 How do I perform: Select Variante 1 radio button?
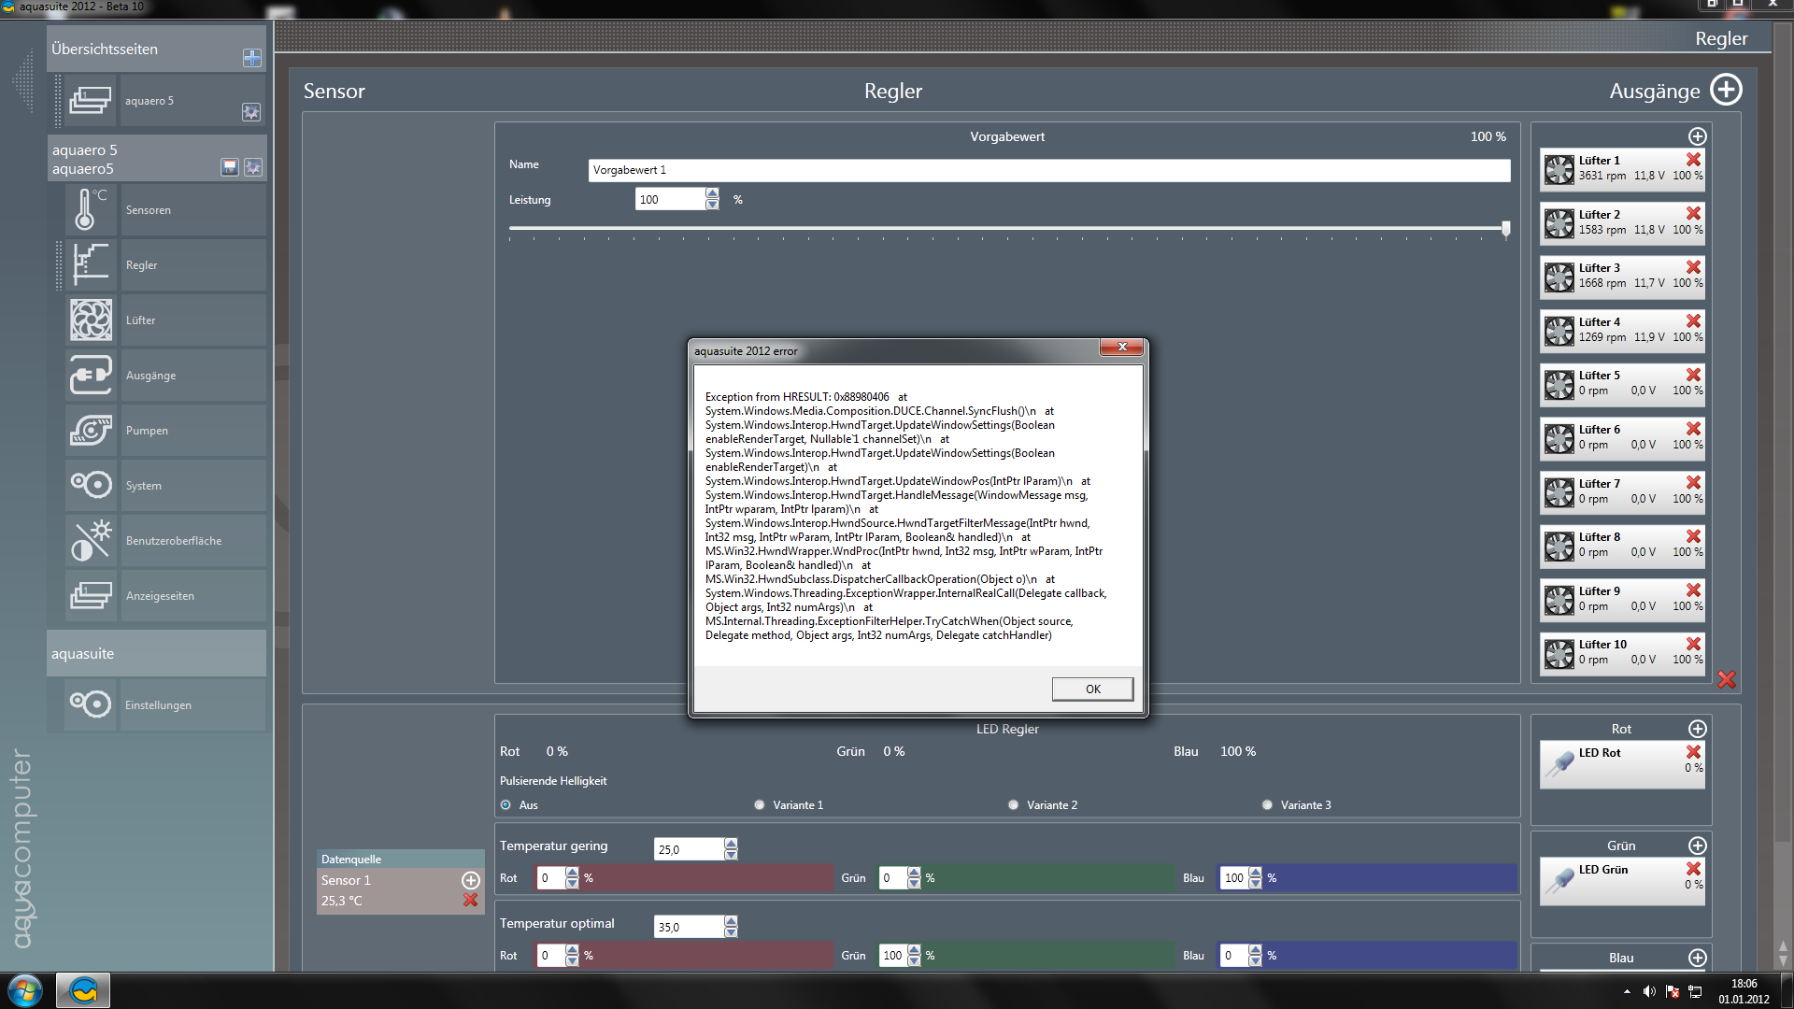pyautogui.click(x=760, y=804)
